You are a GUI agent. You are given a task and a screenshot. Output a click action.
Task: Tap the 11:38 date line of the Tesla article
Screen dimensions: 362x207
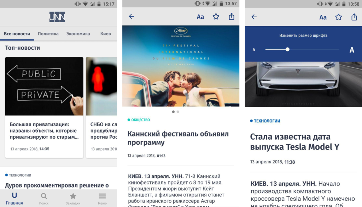tap(273, 162)
